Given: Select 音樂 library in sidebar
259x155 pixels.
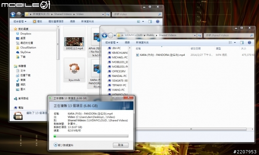Looking at the screenshot, I should [21, 80].
